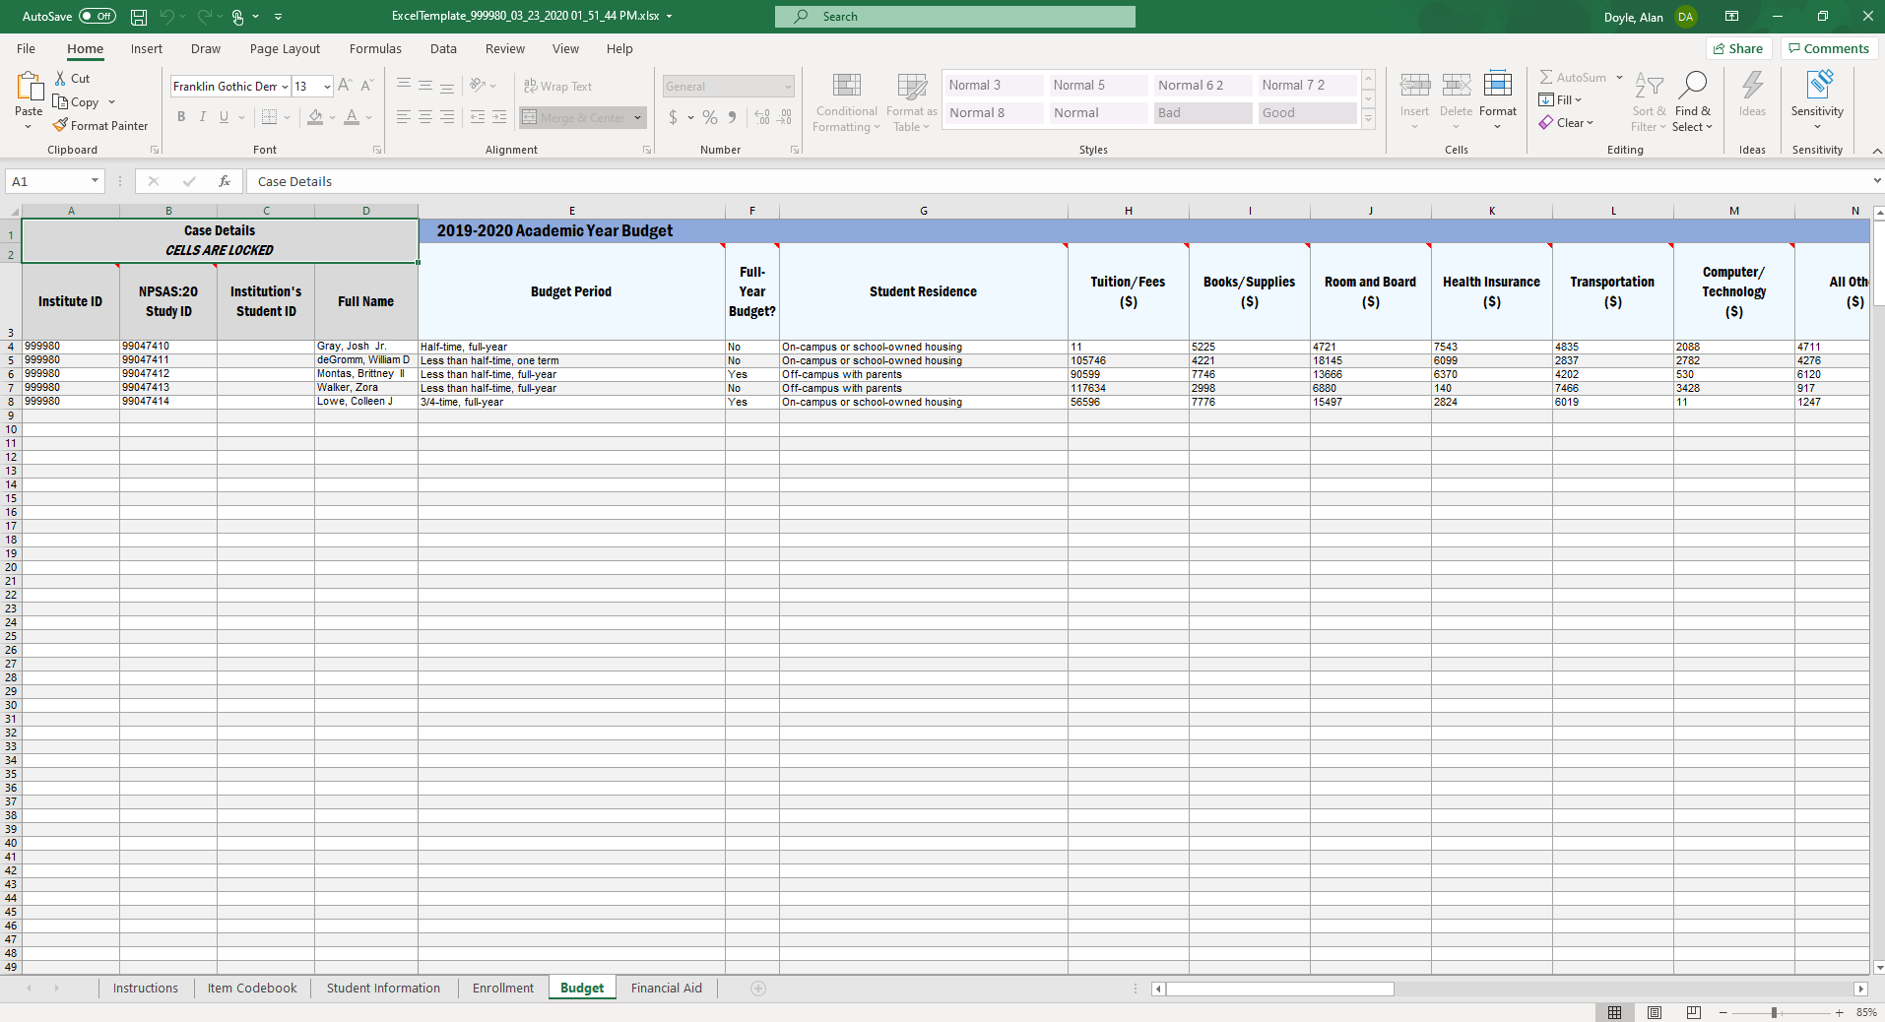Screen dimensions: 1885x1022
Task: Switch to Page Break Preview view
Action: click(1693, 1012)
